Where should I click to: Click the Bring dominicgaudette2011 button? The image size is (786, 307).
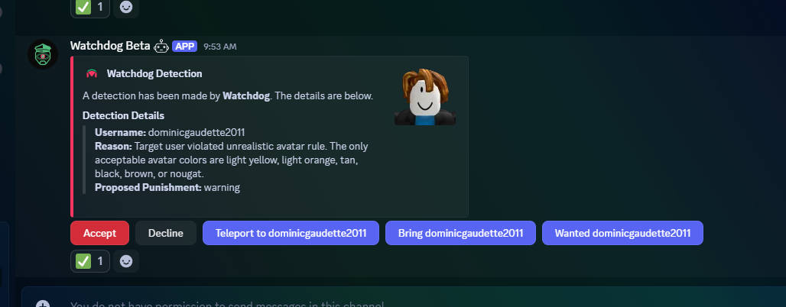(460, 233)
